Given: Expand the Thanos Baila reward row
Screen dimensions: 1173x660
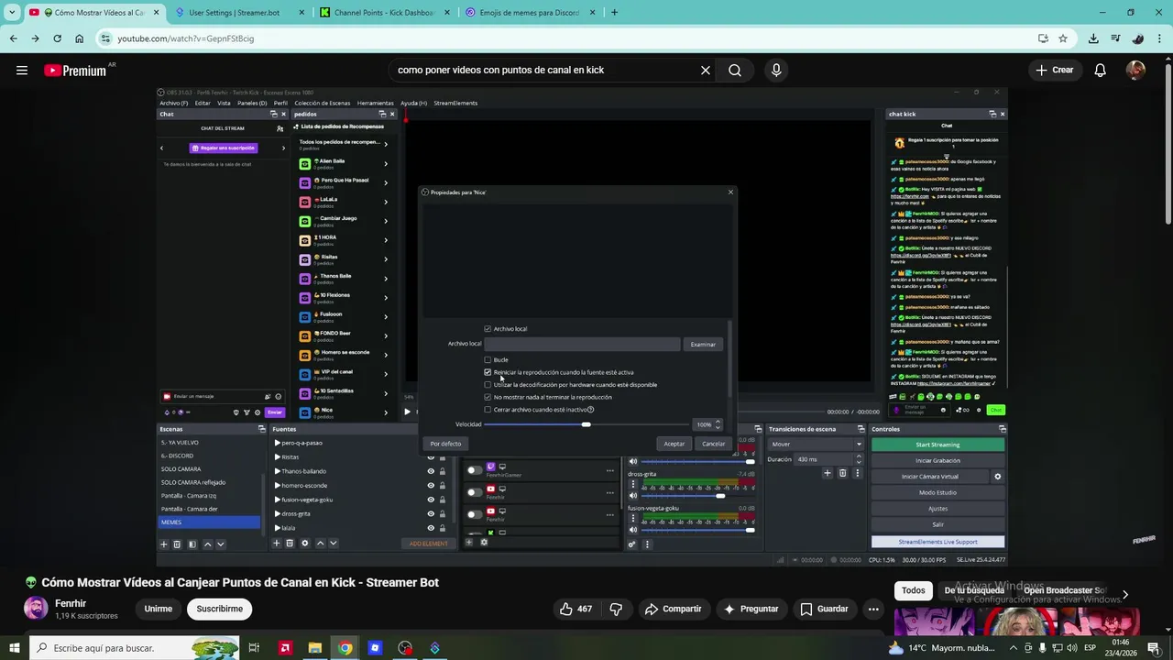Looking at the screenshot, I should pyautogui.click(x=386, y=279).
